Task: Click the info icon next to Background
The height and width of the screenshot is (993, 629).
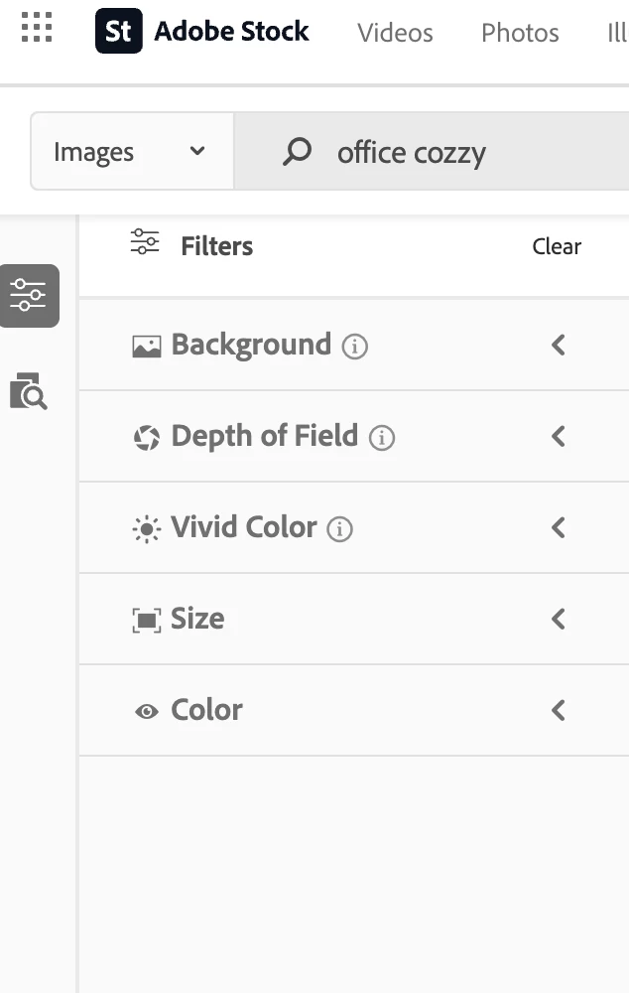Action: (354, 347)
